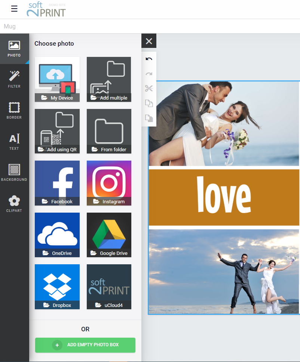Choose photo from My Device
Viewport: 300px width, 362px height.
click(x=57, y=79)
